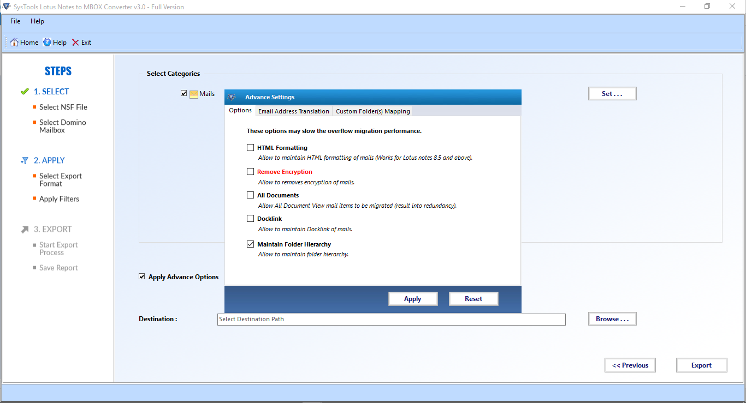Screen dimensions: 746x403
Task: Click the 'Select Categories' group label
Action: click(173, 74)
